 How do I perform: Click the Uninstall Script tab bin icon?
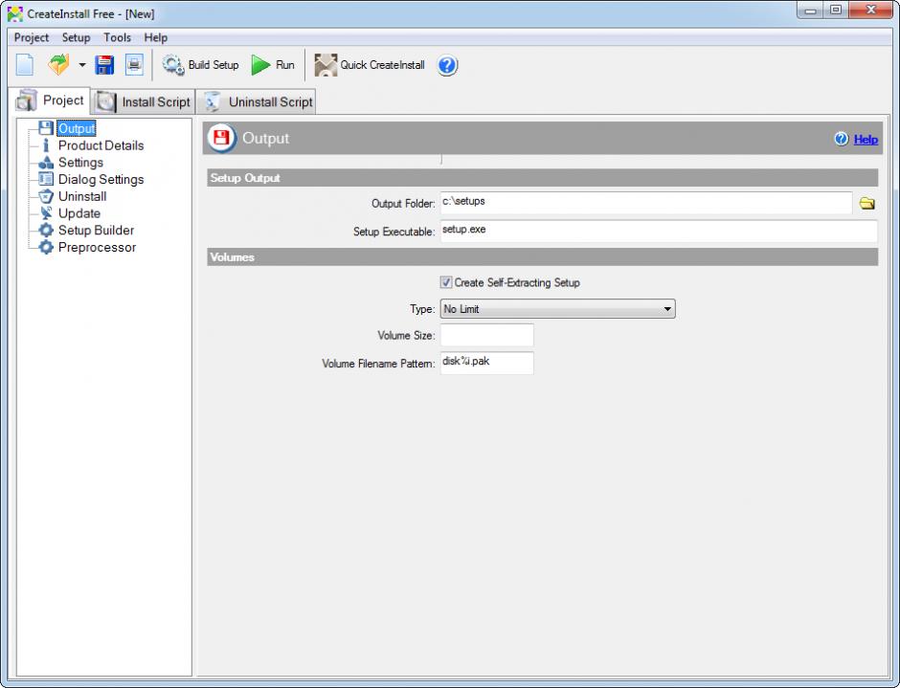213,101
